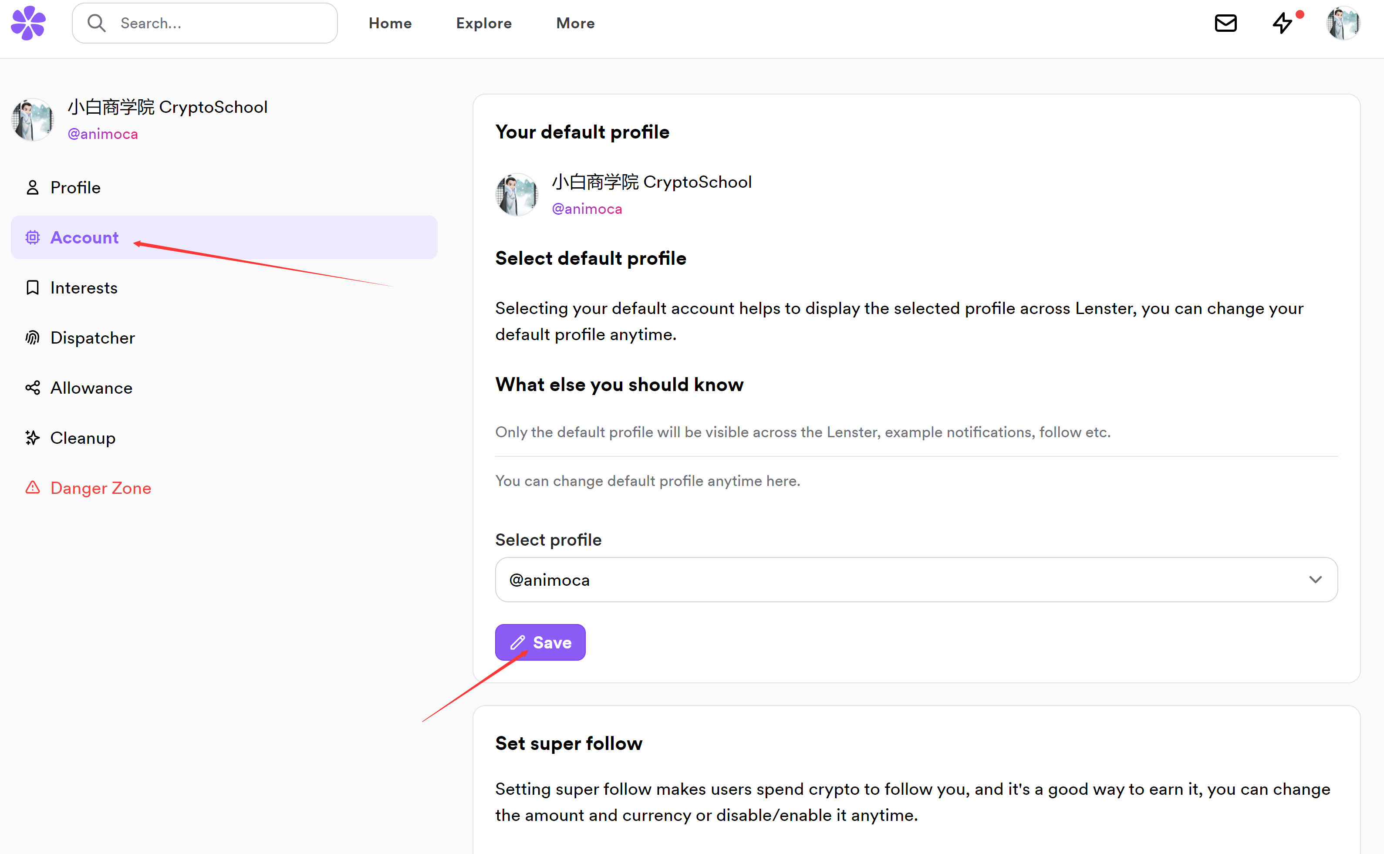This screenshot has width=1384, height=854.
Task: Open the top-right user avatar menu
Action: 1343,23
